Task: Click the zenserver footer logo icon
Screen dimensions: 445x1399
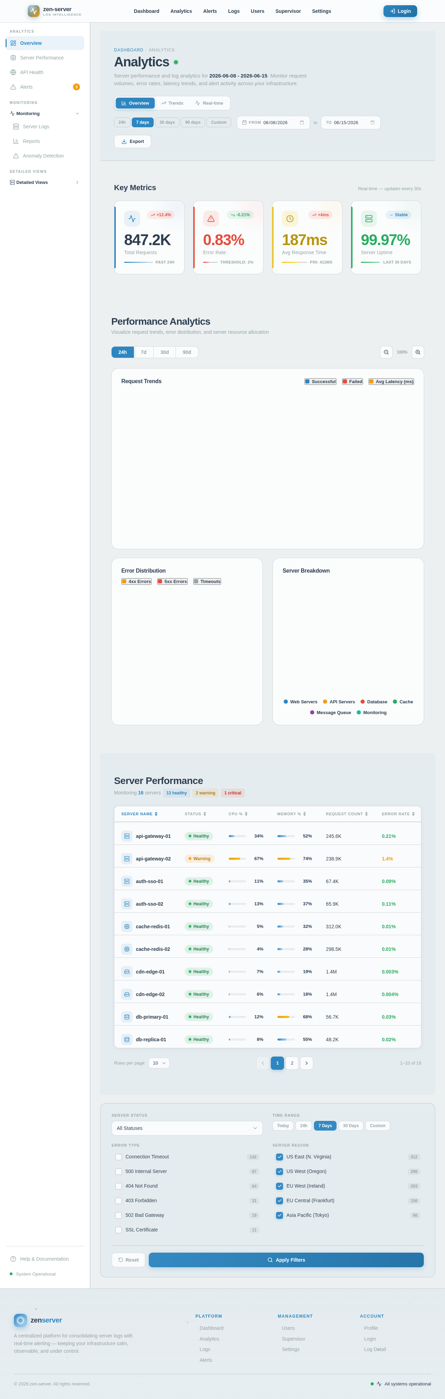Action: [x=21, y=1320]
